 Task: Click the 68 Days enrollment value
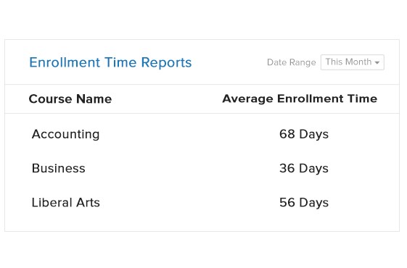point(304,134)
